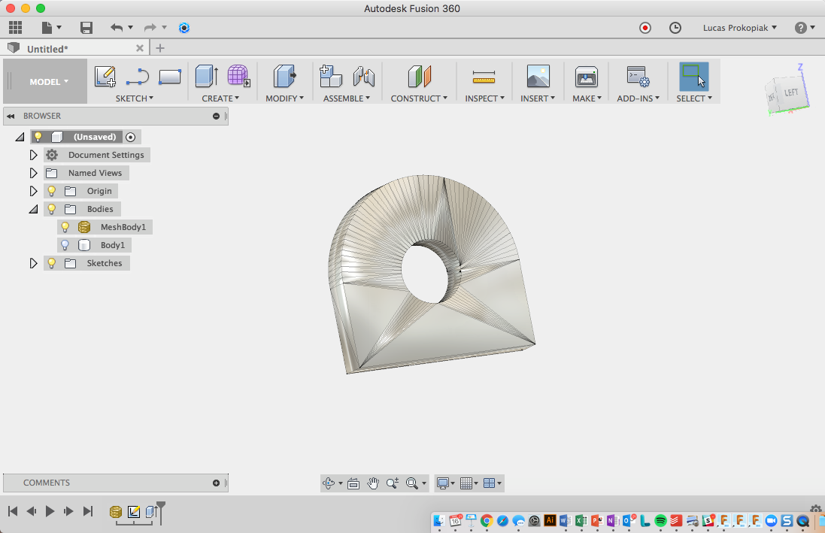Viewport: 825px width, 533px height.
Task: Toggle visibility of the Origin folder
Action: (51, 190)
